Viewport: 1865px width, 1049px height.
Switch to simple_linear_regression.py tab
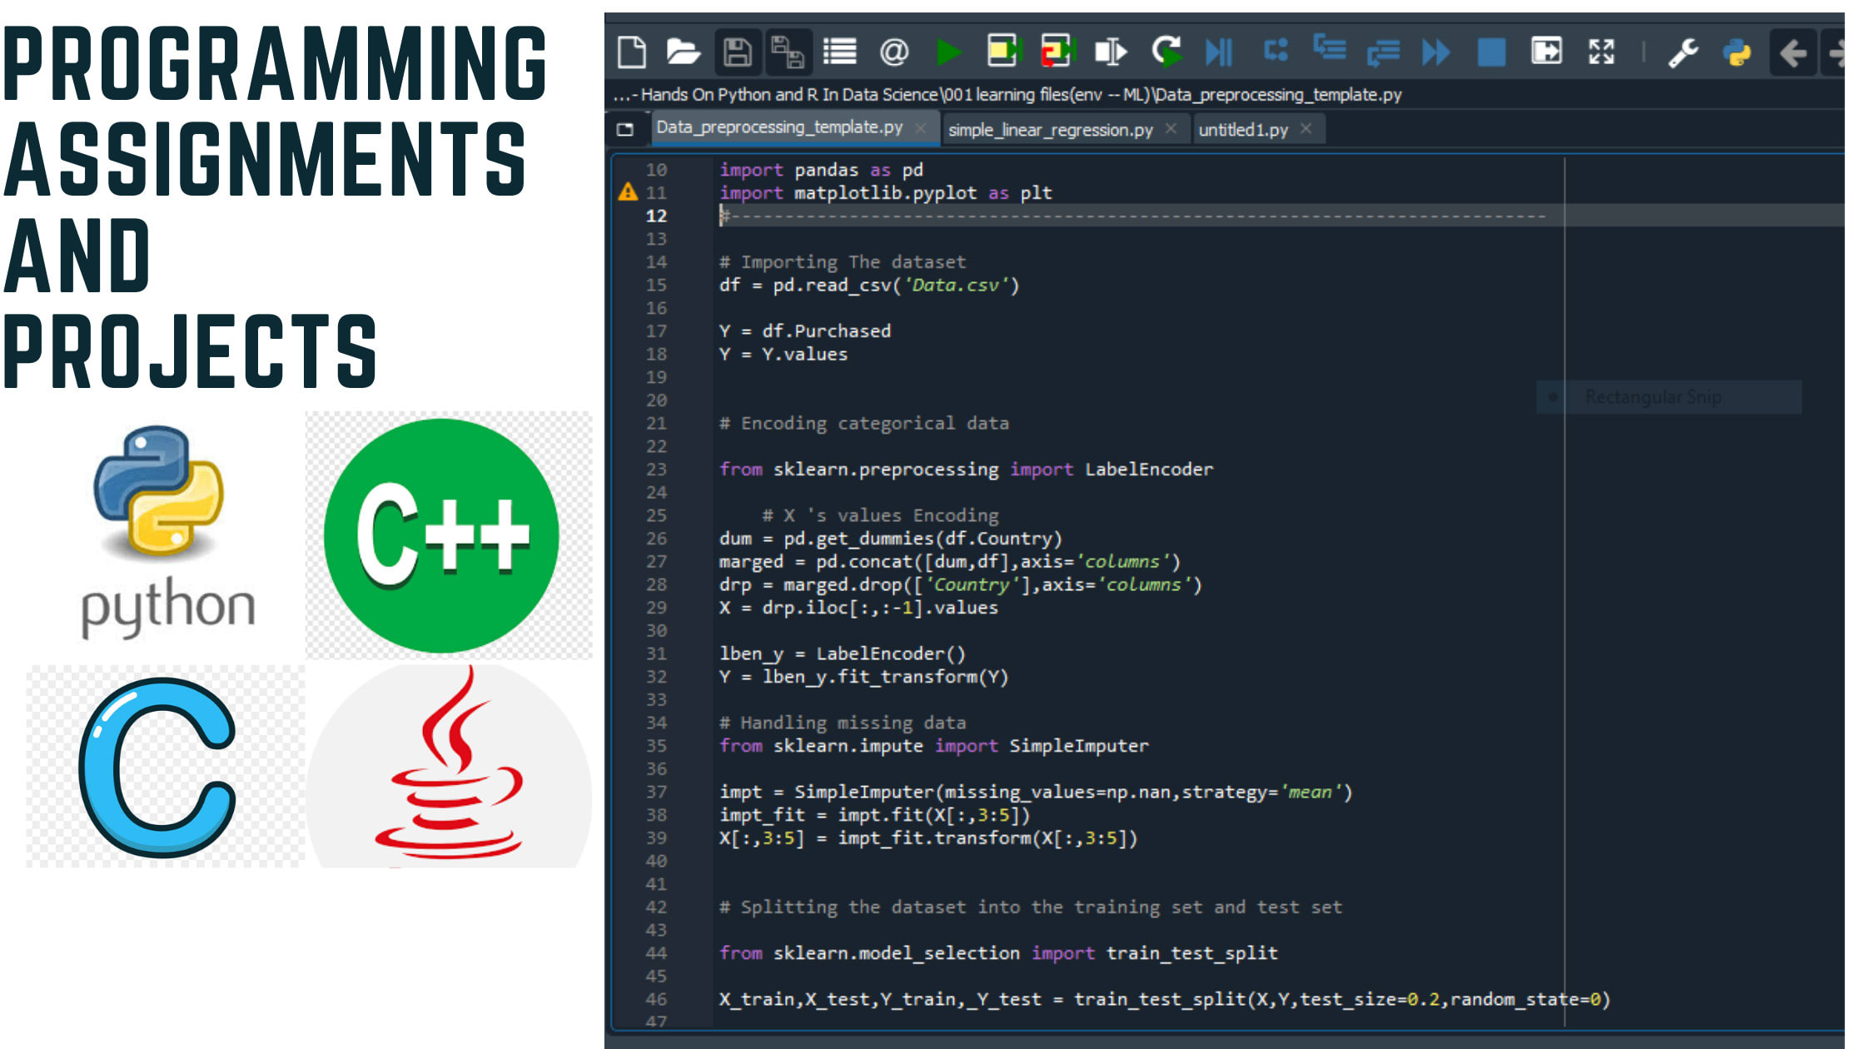pyautogui.click(x=1051, y=129)
